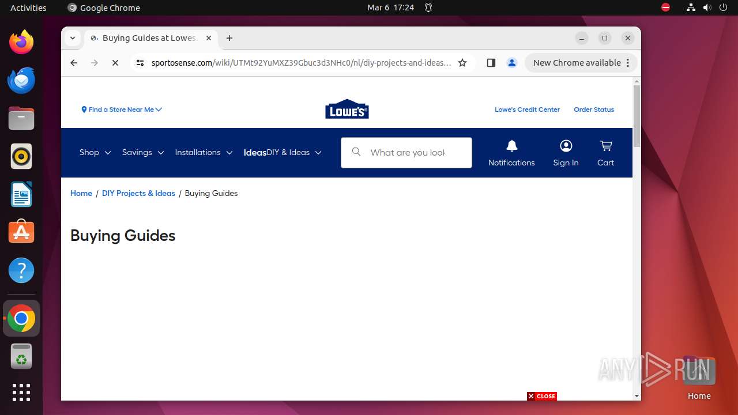Open the Google Chrome app menu
Image resolution: width=738 pixels, height=415 pixels.
[x=104, y=7]
